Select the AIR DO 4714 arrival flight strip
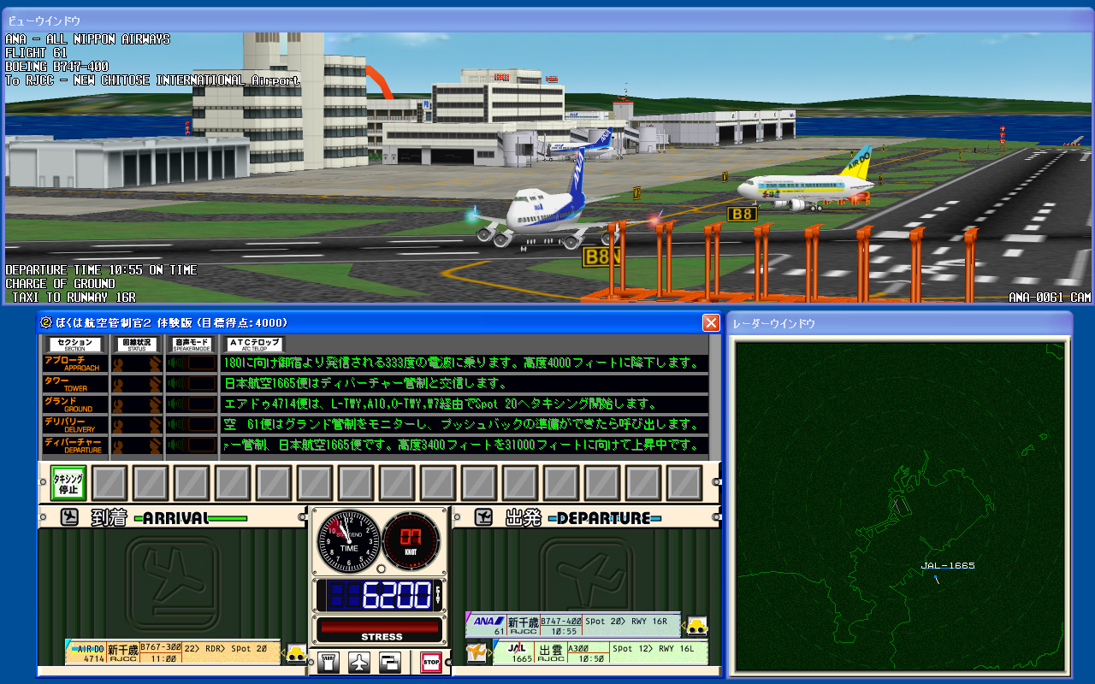 tap(173, 652)
